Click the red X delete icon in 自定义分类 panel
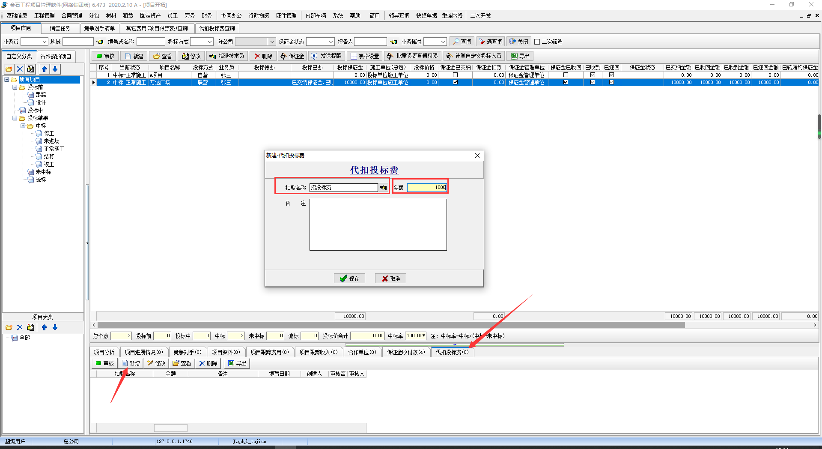Screen dimensions: 822x449 click(20, 69)
